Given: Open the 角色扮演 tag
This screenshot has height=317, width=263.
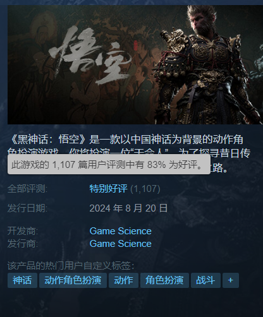Looking at the screenshot, I should point(164,280).
